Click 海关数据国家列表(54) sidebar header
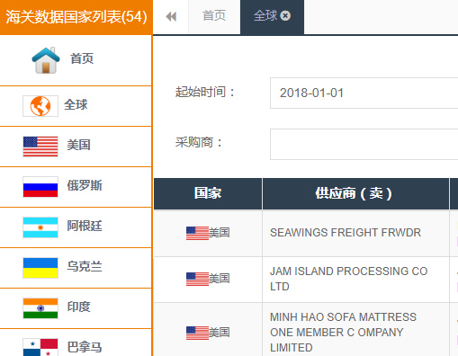458x356 pixels. 76,17
